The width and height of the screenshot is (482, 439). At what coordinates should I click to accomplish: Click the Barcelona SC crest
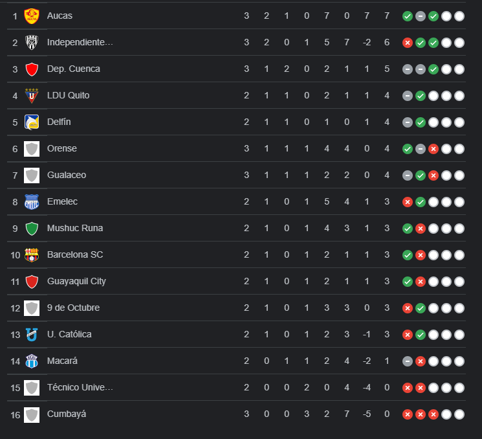pyautogui.click(x=32, y=255)
